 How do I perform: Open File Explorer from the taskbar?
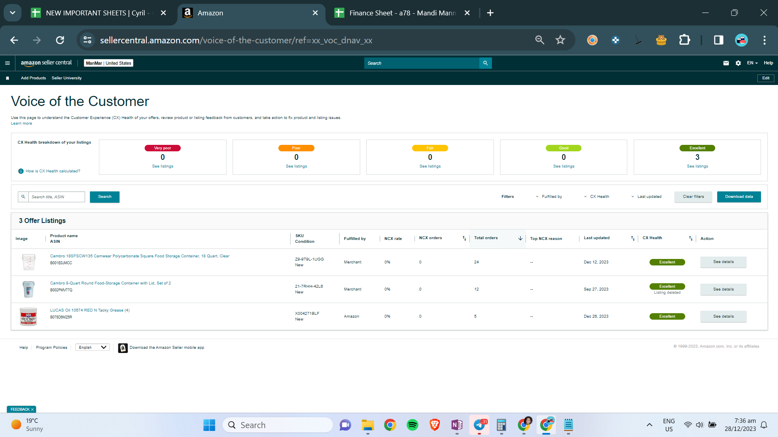[368, 425]
